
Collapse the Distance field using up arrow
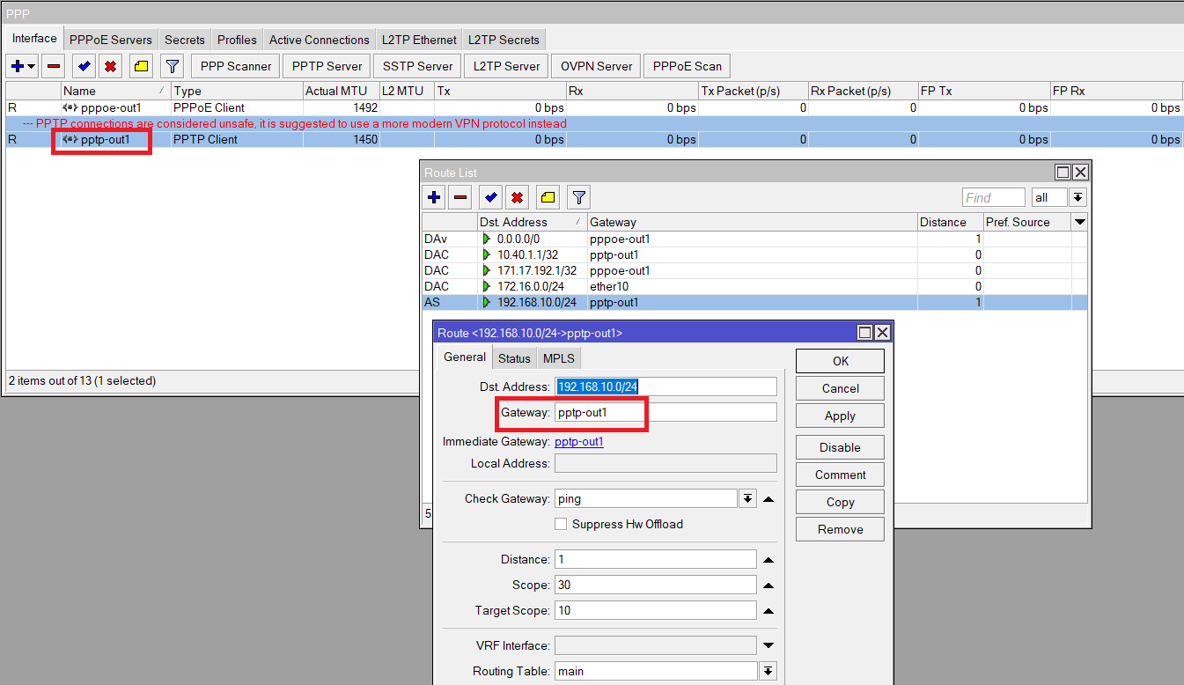click(x=768, y=560)
